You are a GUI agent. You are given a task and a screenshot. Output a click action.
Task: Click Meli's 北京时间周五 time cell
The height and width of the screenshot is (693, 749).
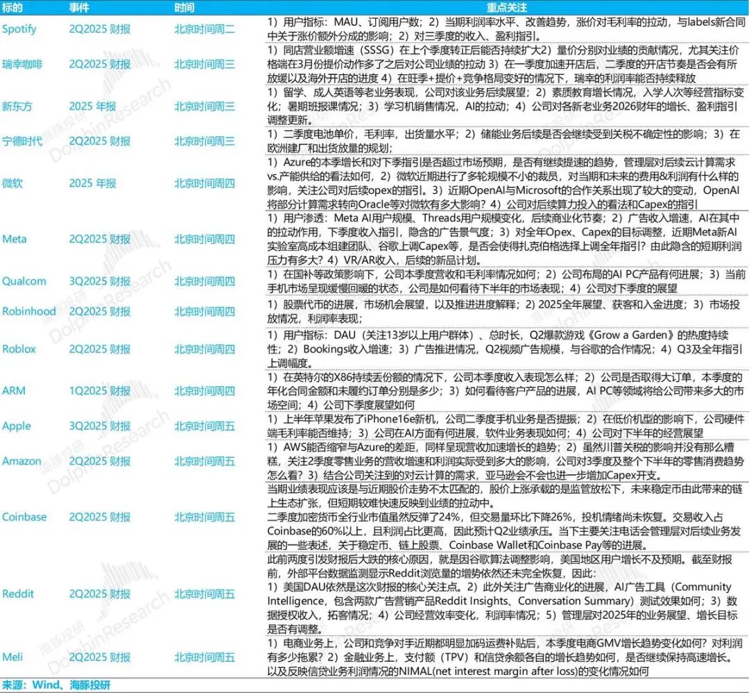(x=205, y=657)
